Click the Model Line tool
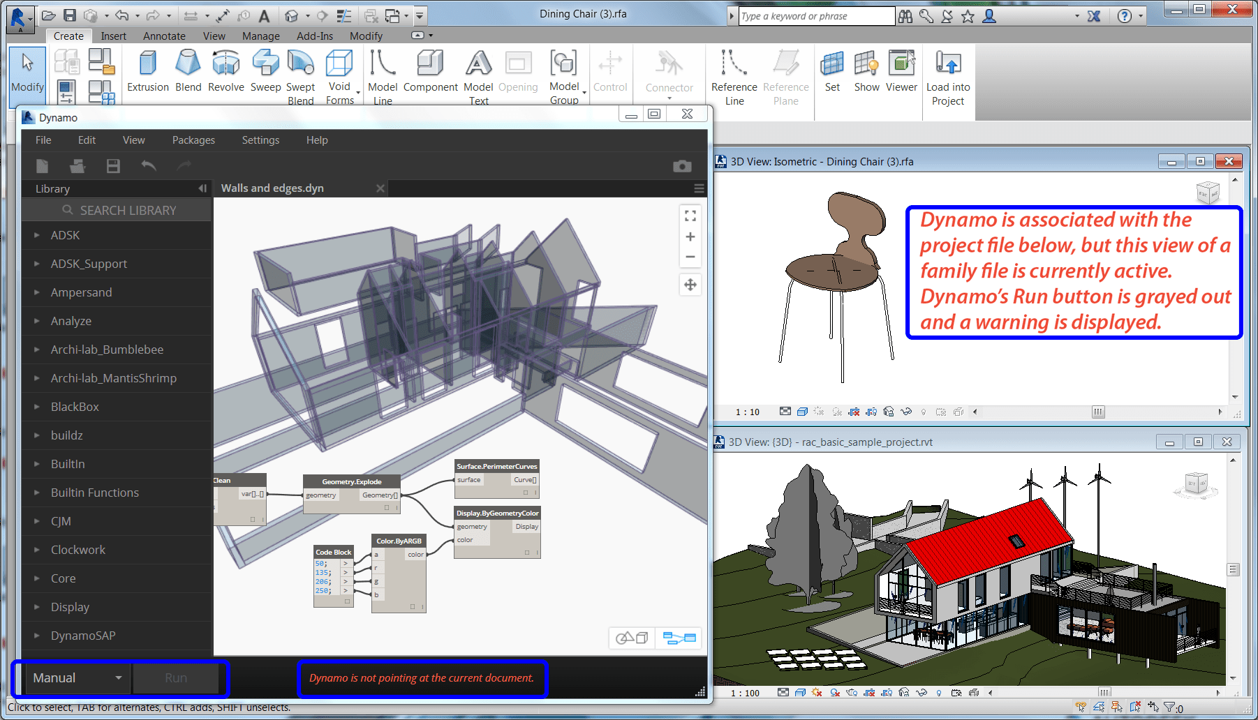 point(383,77)
